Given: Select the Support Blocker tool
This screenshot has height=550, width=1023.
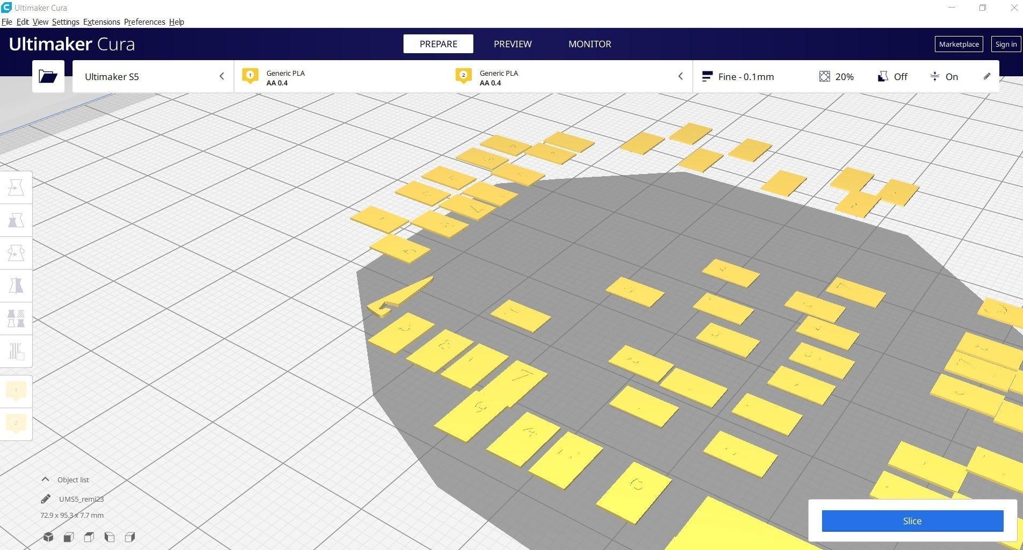Looking at the screenshot, I should (x=16, y=351).
